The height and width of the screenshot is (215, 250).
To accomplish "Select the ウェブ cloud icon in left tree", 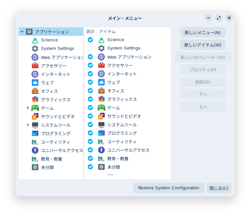I will [x=35, y=83].
